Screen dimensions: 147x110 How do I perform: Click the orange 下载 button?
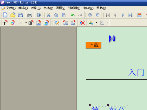(93, 45)
